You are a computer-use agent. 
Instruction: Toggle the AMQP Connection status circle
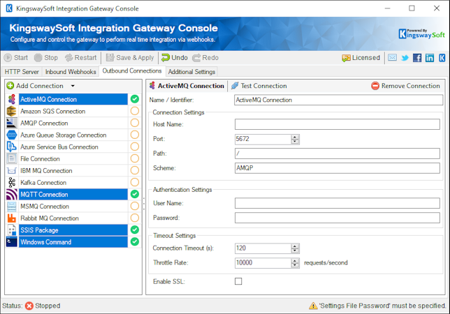(x=134, y=123)
